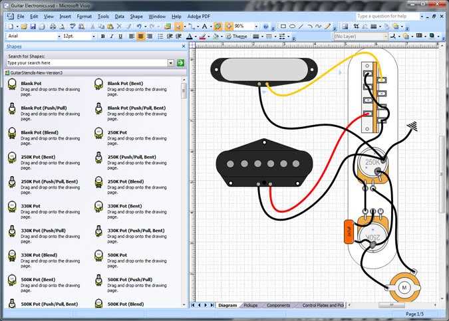Screen dimensions: 449x321
Task: Save the drawing with the floppy icon
Action: 33,27
